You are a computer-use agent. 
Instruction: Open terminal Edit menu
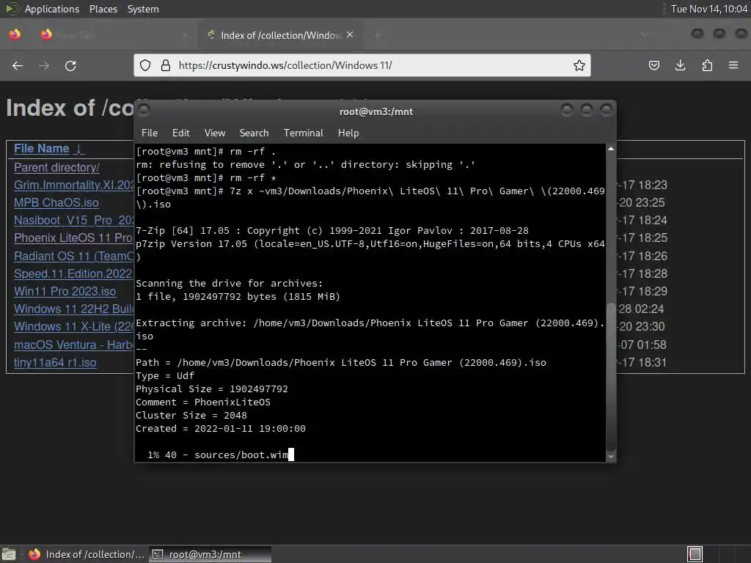[x=180, y=133]
